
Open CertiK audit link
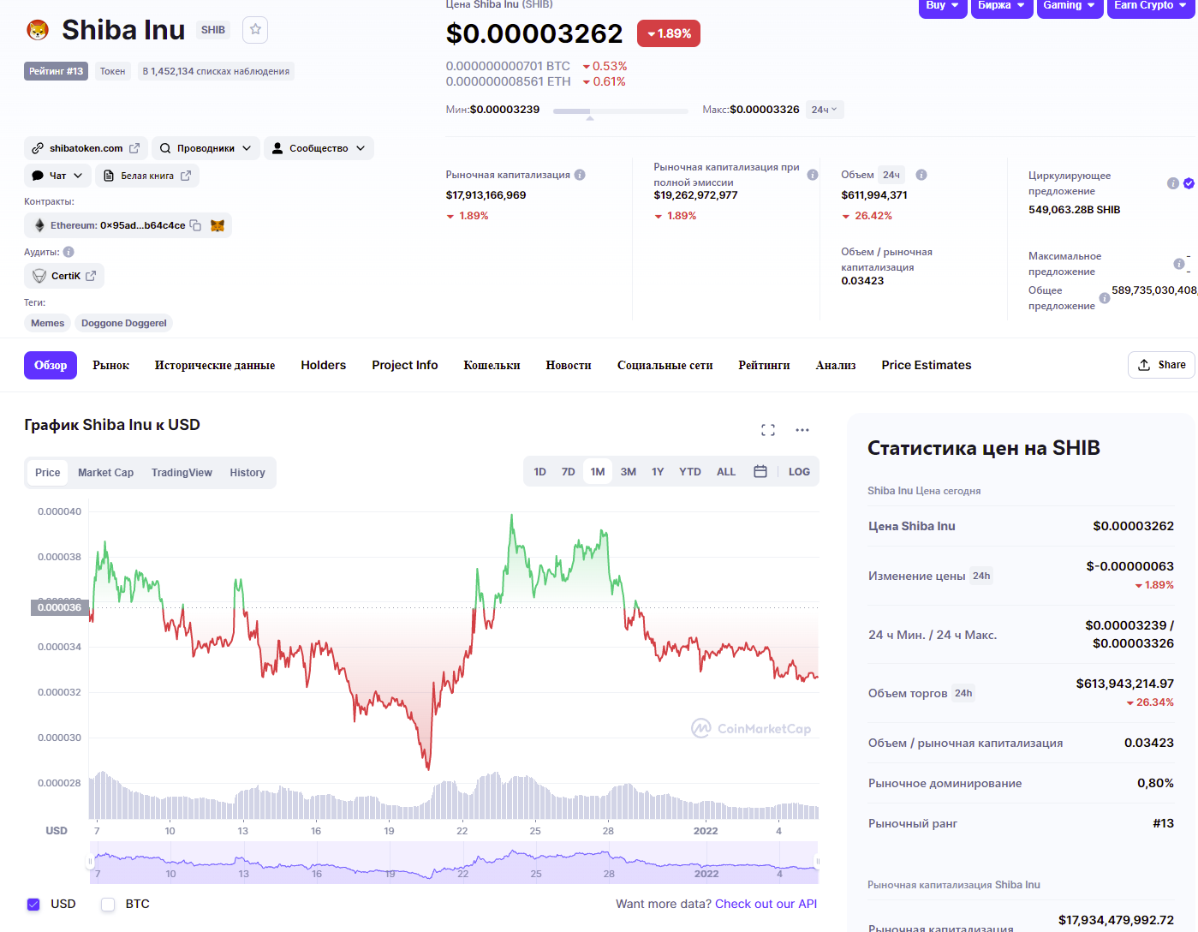coord(64,276)
